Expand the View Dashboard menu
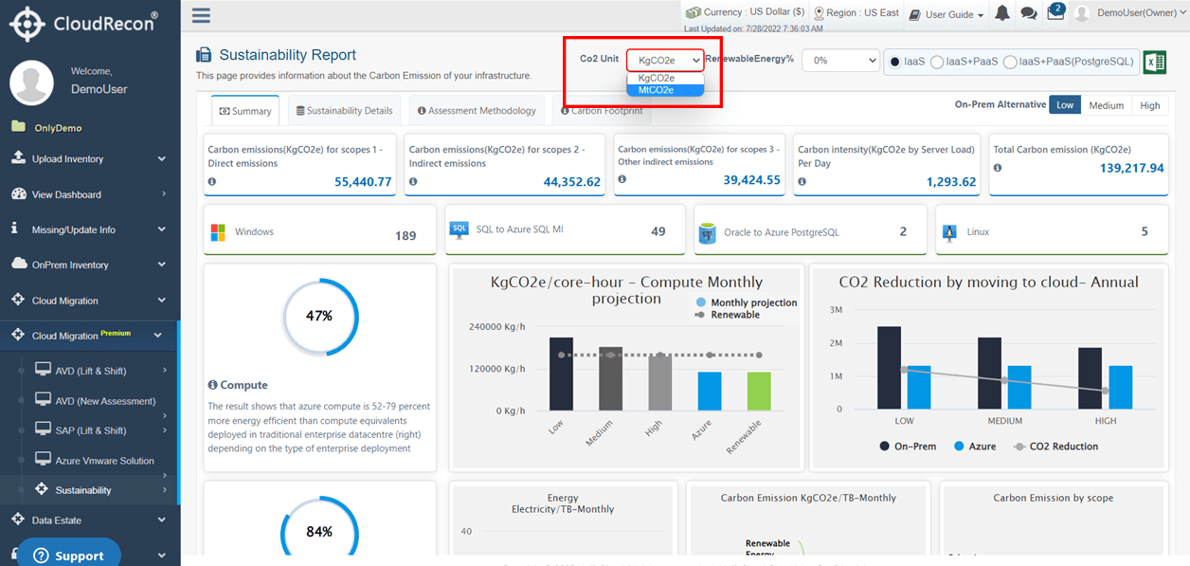Image resolution: width=1190 pixels, height=566 pixels. (x=90, y=194)
